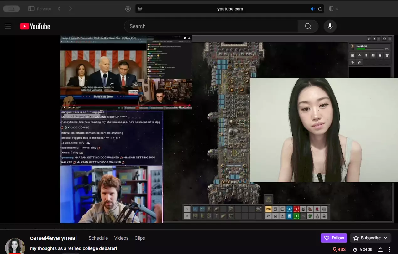The width and height of the screenshot is (398, 254).
Task: Select the youtube.com address text
Action: click(x=230, y=9)
